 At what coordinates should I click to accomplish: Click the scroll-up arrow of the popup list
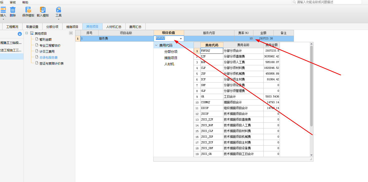pos(311,44)
